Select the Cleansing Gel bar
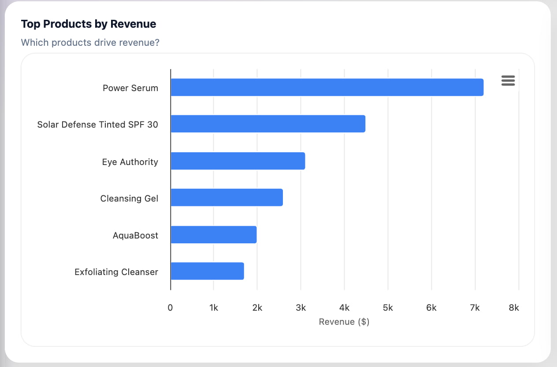The width and height of the screenshot is (557, 367). tap(227, 197)
